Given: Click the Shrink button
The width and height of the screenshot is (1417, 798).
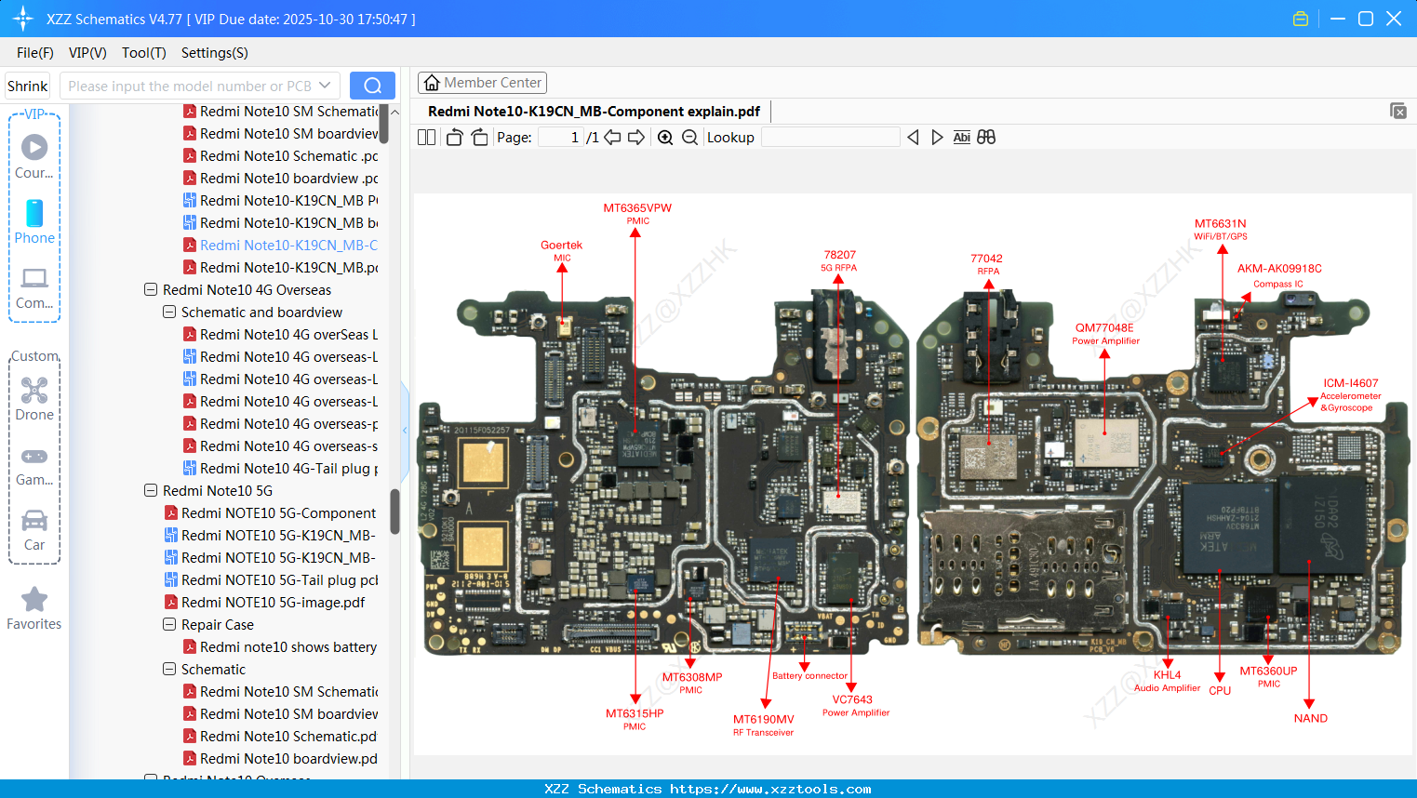Looking at the screenshot, I should tap(27, 85).
